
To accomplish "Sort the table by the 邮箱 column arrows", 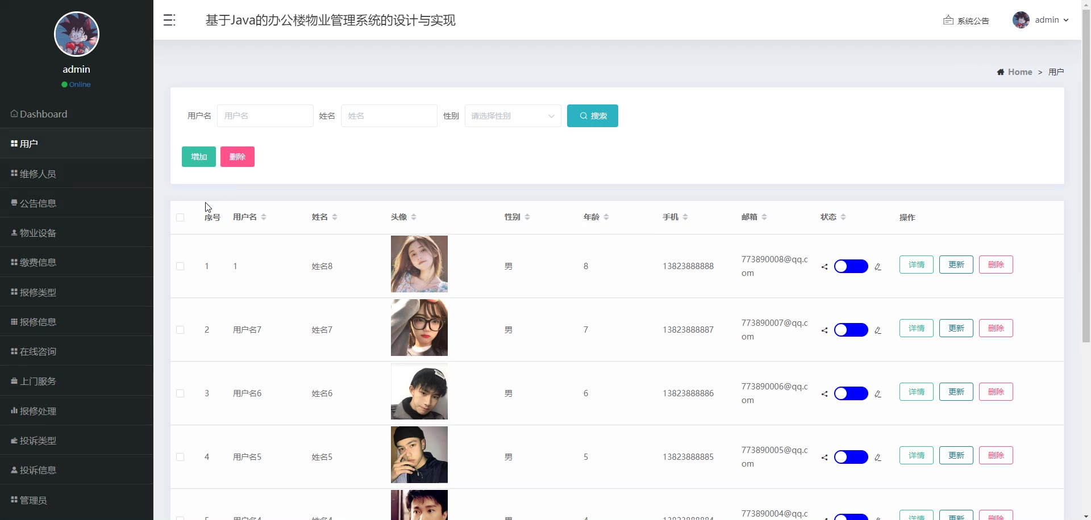I will point(764,217).
